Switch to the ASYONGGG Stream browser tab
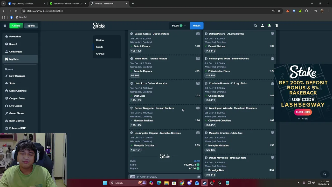Screen dimensions: 332x187 (67, 4)
